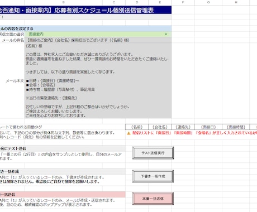The width and height of the screenshot is (257, 212).
Task: Click text about tags 置き換わります
Action: point(57,133)
